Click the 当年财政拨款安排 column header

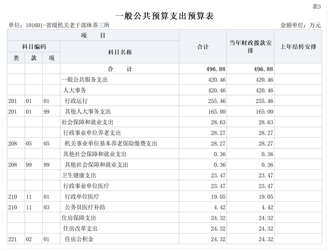click(x=251, y=47)
